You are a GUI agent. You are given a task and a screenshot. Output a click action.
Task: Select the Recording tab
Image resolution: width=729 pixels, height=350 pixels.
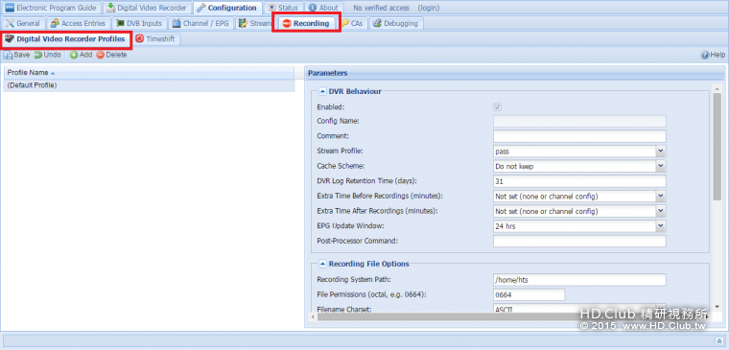(306, 23)
